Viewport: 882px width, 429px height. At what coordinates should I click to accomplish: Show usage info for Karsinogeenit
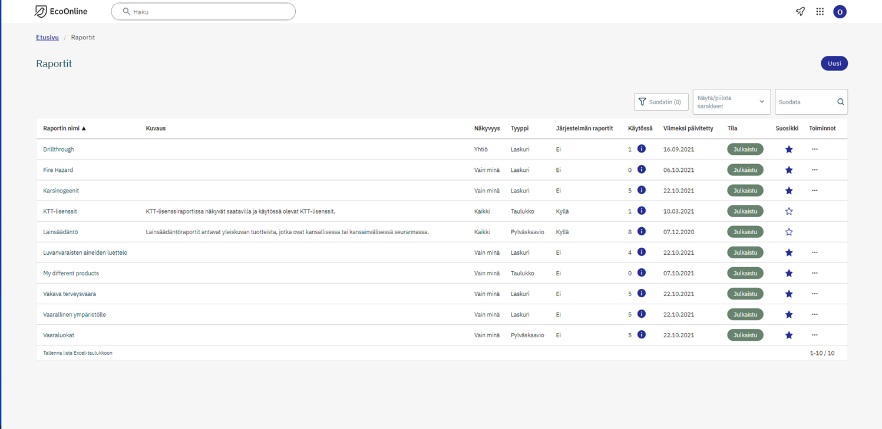[x=642, y=190]
